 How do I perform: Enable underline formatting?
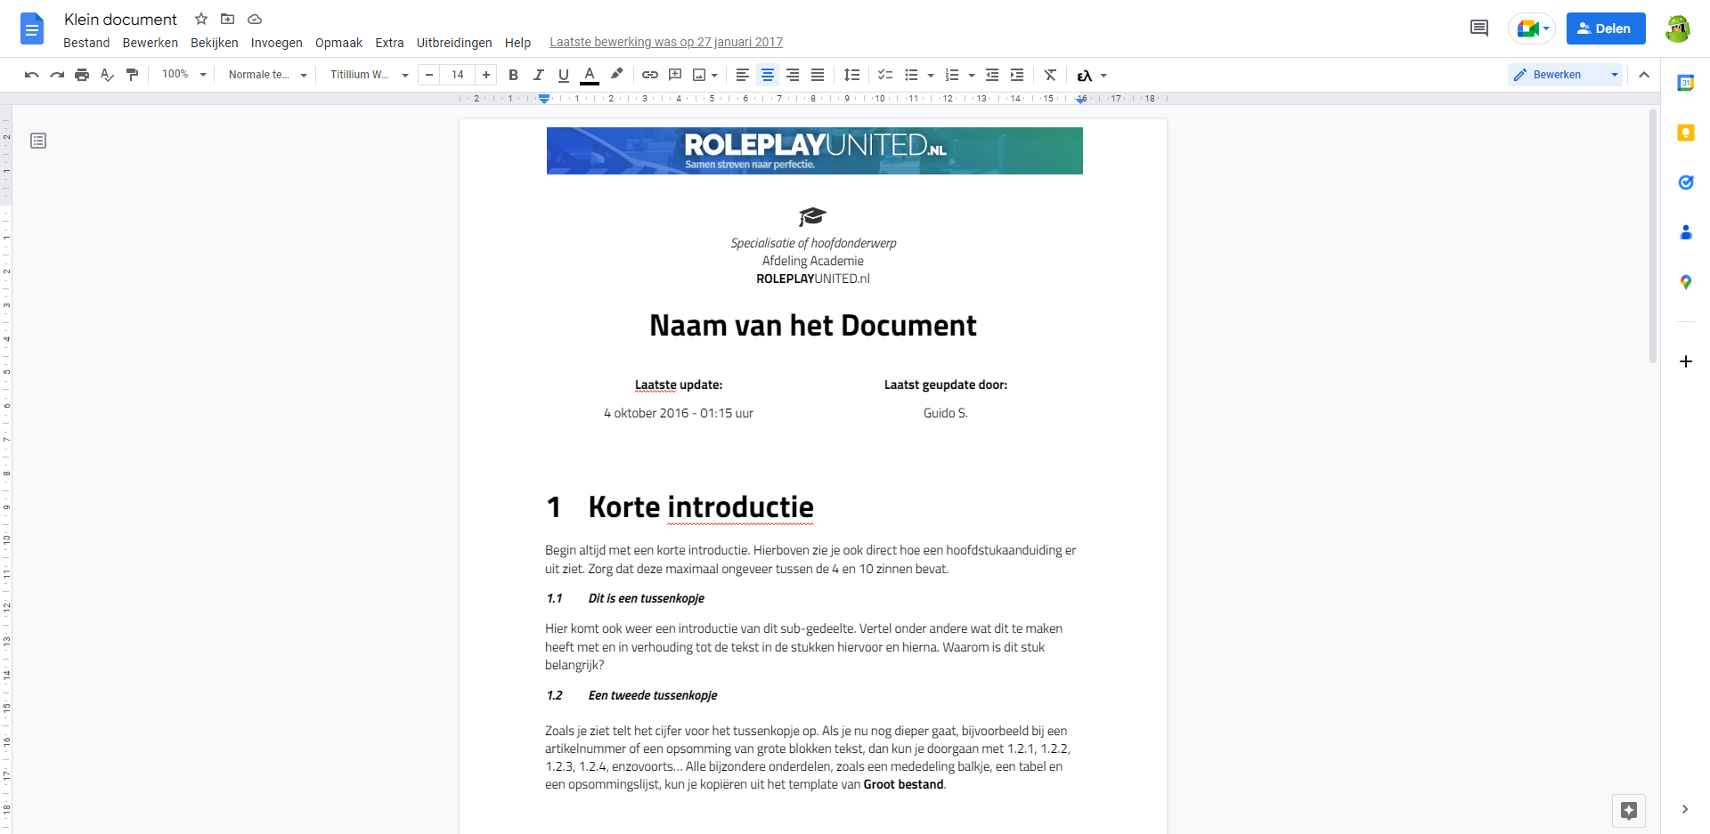[x=563, y=75]
